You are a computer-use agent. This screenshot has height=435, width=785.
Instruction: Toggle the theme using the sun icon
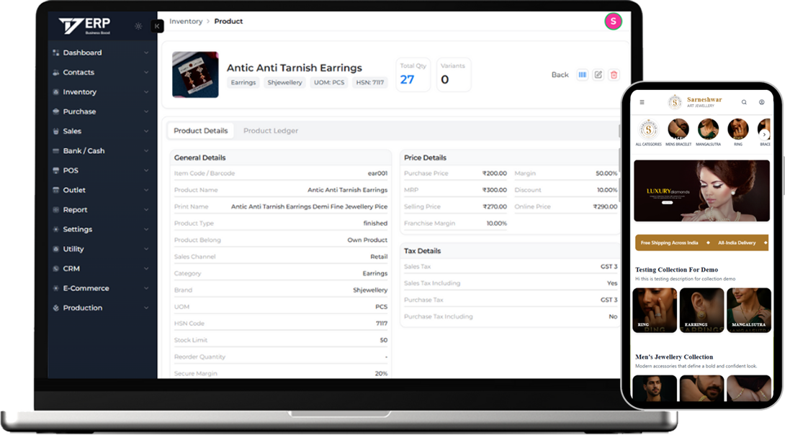point(138,25)
